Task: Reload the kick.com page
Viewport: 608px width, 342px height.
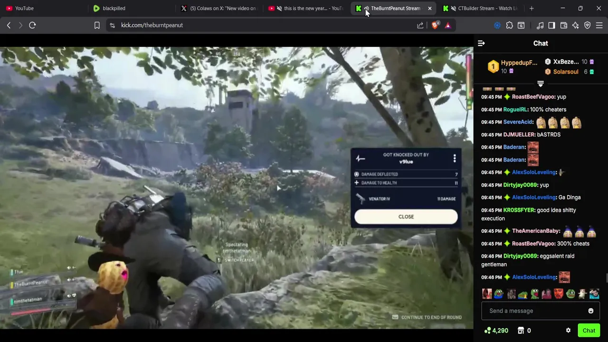Action: [x=32, y=25]
